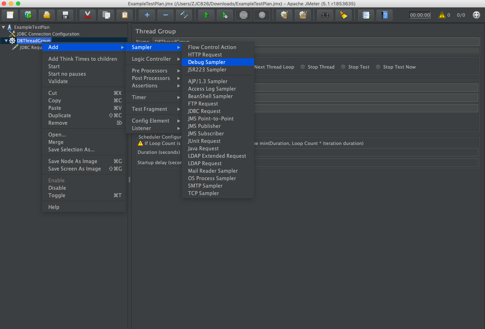485x329 pixels.
Task: Open the Templates toolbar icon
Action: point(28,15)
